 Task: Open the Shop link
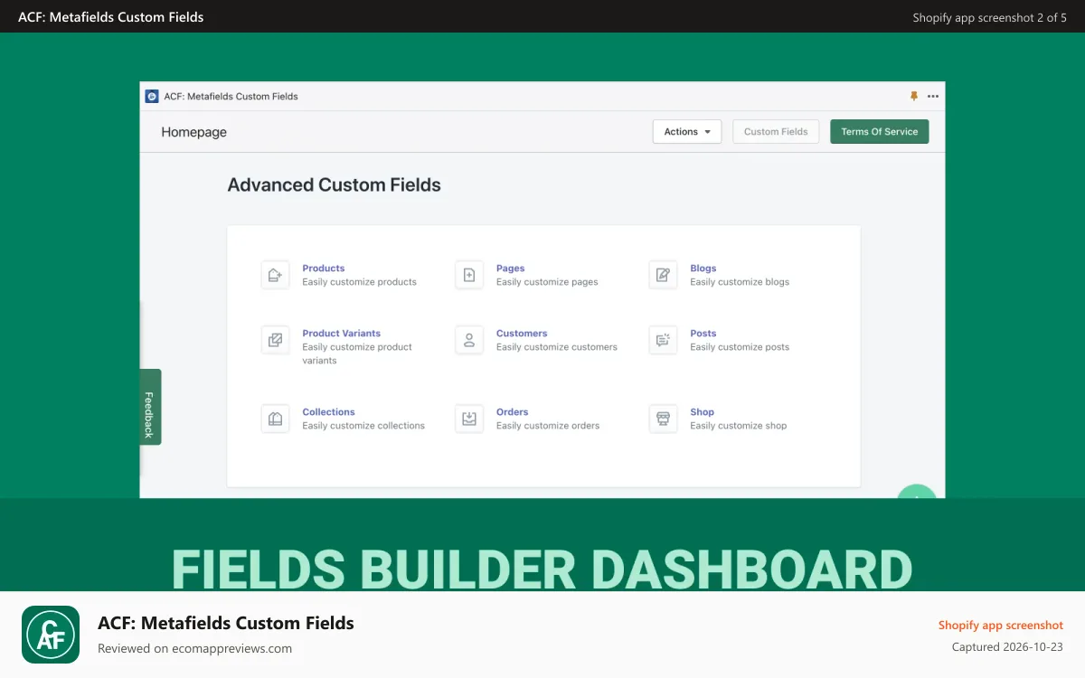coord(703,412)
